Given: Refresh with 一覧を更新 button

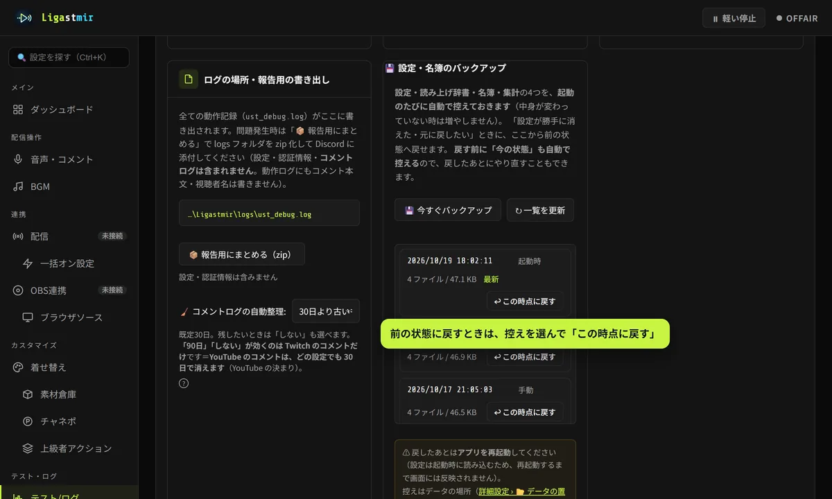Looking at the screenshot, I should (540, 210).
